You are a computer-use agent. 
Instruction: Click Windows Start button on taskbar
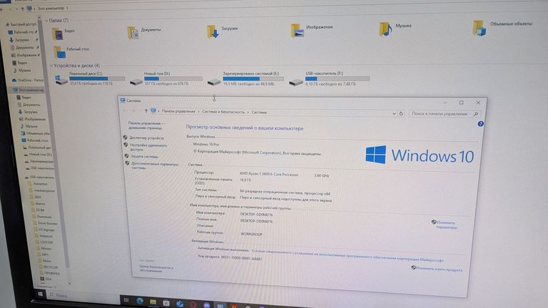[x=40, y=294]
